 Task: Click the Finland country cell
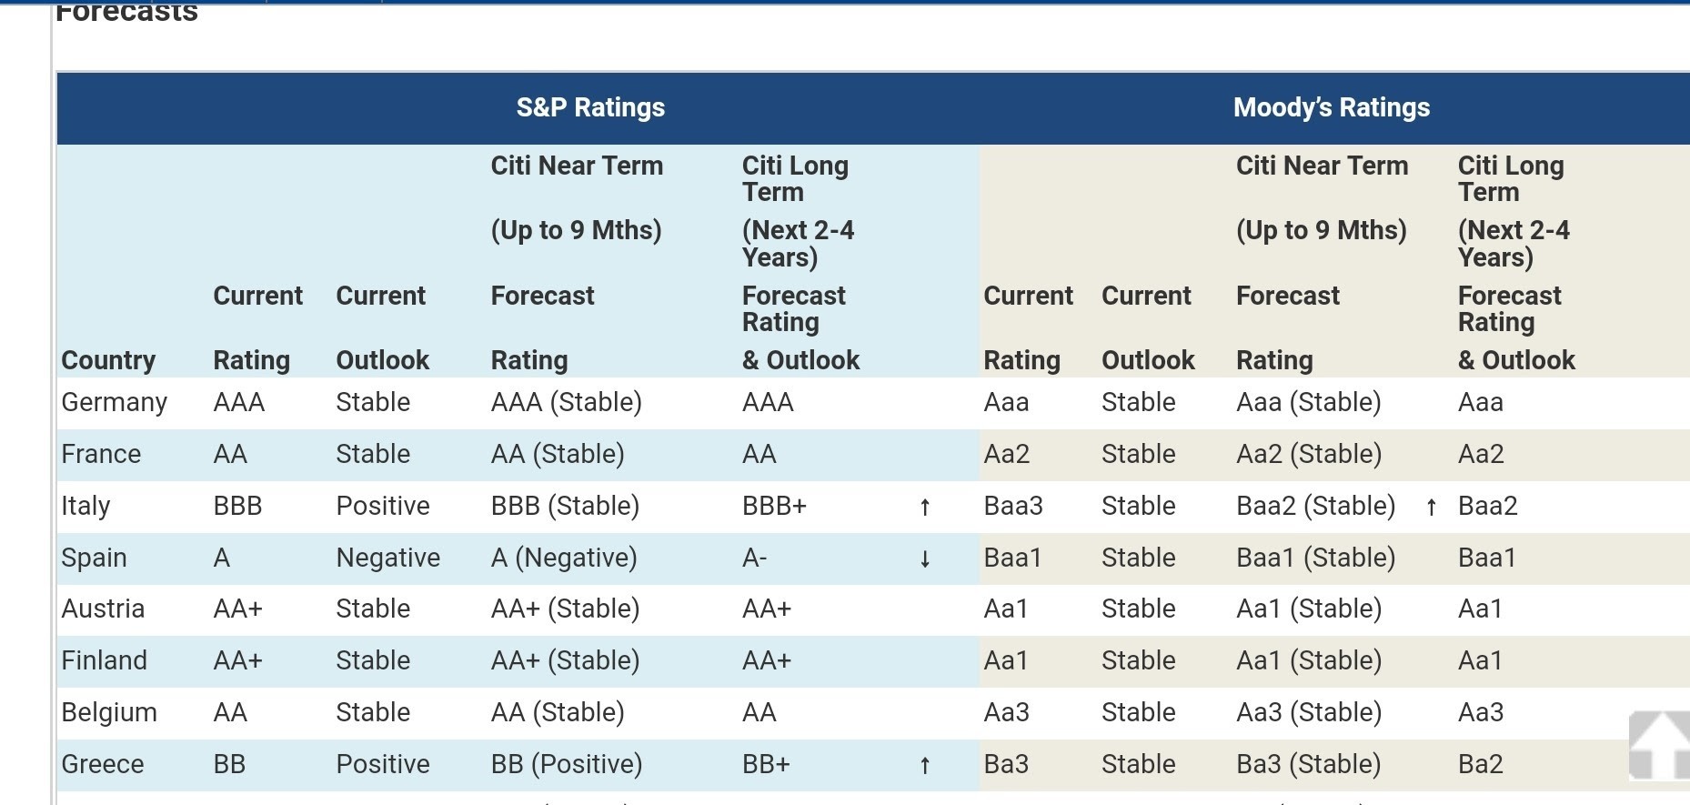[x=104, y=660]
